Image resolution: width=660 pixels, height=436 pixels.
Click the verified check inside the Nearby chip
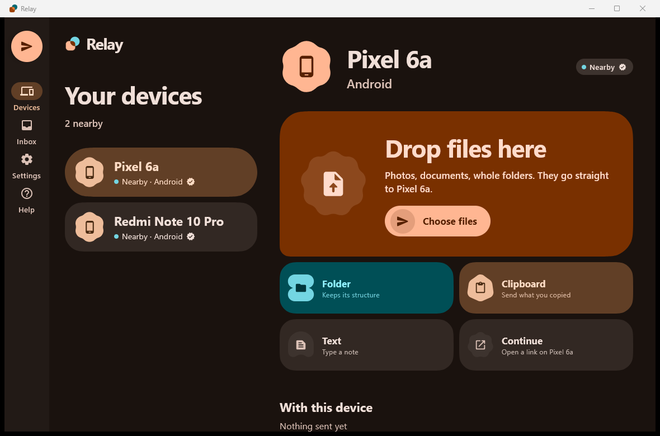pyautogui.click(x=623, y=67)
